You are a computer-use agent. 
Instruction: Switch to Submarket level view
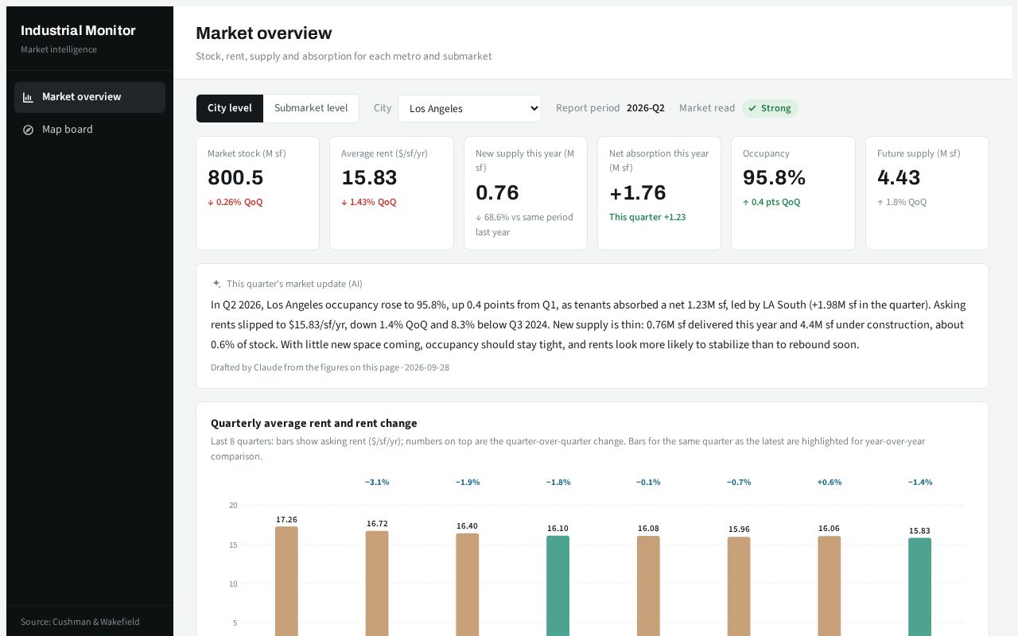click(x=311, y=108)
